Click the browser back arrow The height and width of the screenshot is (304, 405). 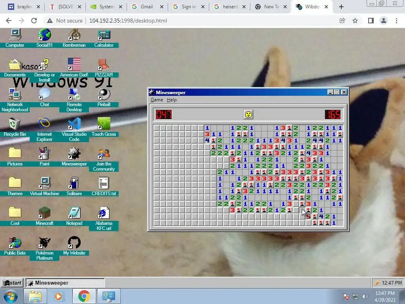coord(9,21)
